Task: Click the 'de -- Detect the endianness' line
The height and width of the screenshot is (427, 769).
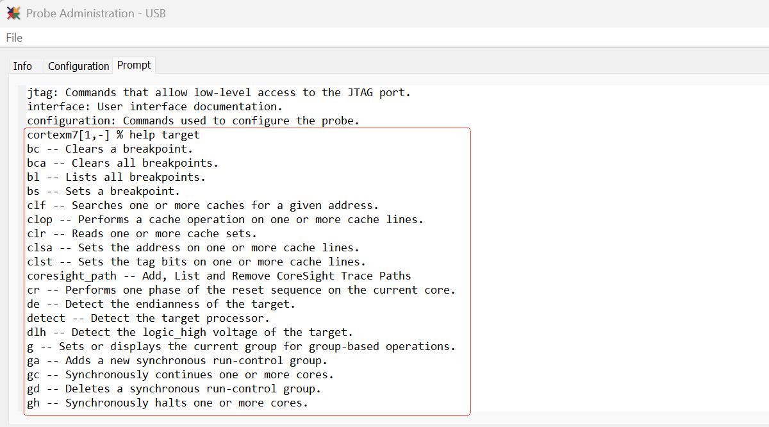Action: (x=161, y=305)
